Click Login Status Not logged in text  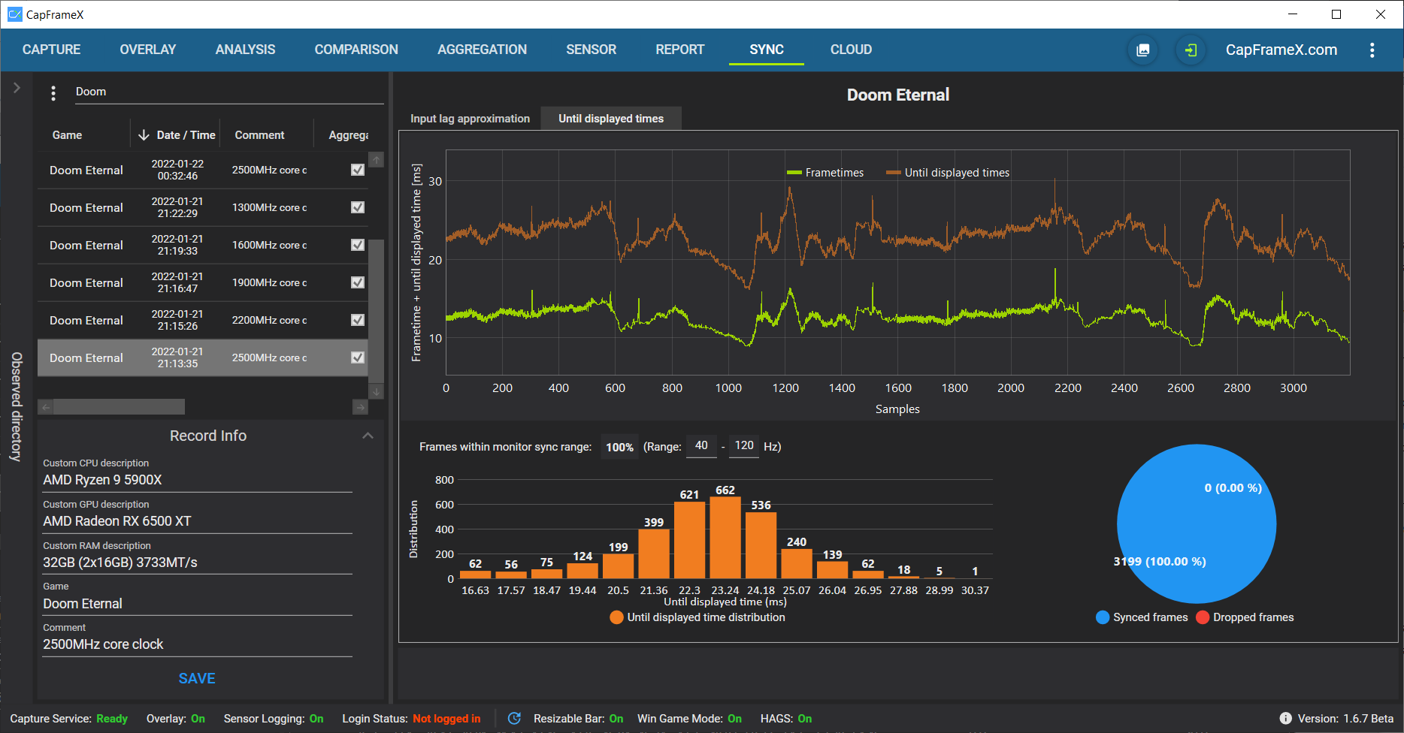[x=446, y=719]
